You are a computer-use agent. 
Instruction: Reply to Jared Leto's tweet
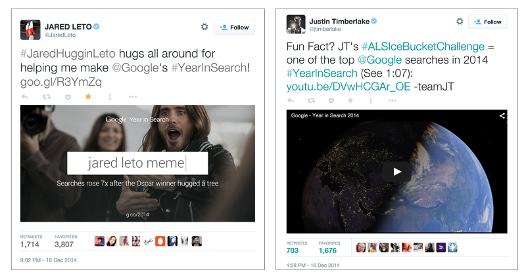(24, 96)
